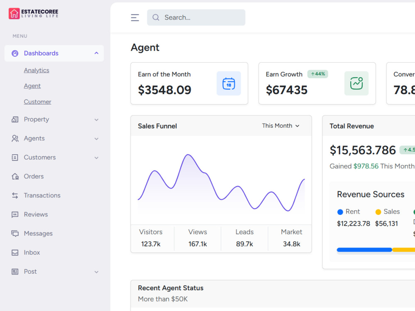Click the Transactions arrows icon
The image size is (415, 311).
[15, 195]
